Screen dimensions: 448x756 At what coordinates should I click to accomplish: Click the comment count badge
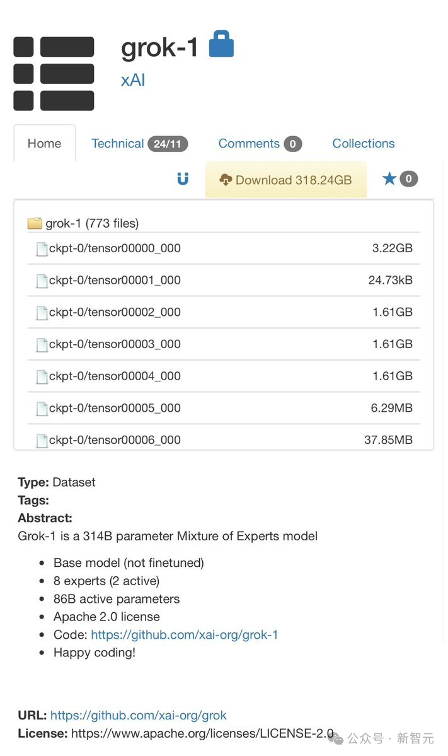293,143
